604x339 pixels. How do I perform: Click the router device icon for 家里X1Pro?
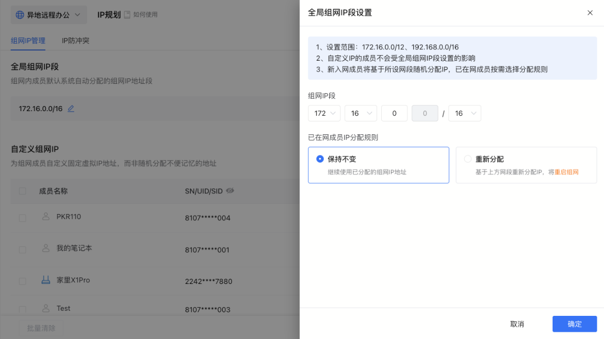pyautogui.click(x=46, y=280)
